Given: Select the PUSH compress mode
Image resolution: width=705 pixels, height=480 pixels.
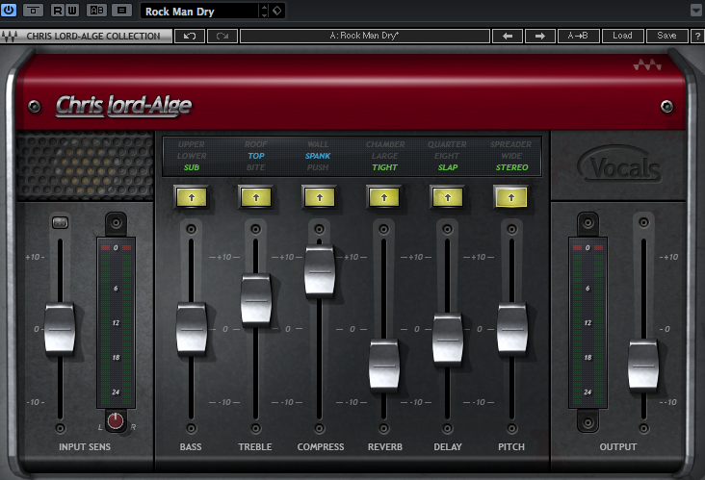Looking at the screenshot, I should click(x=318, y=167).
